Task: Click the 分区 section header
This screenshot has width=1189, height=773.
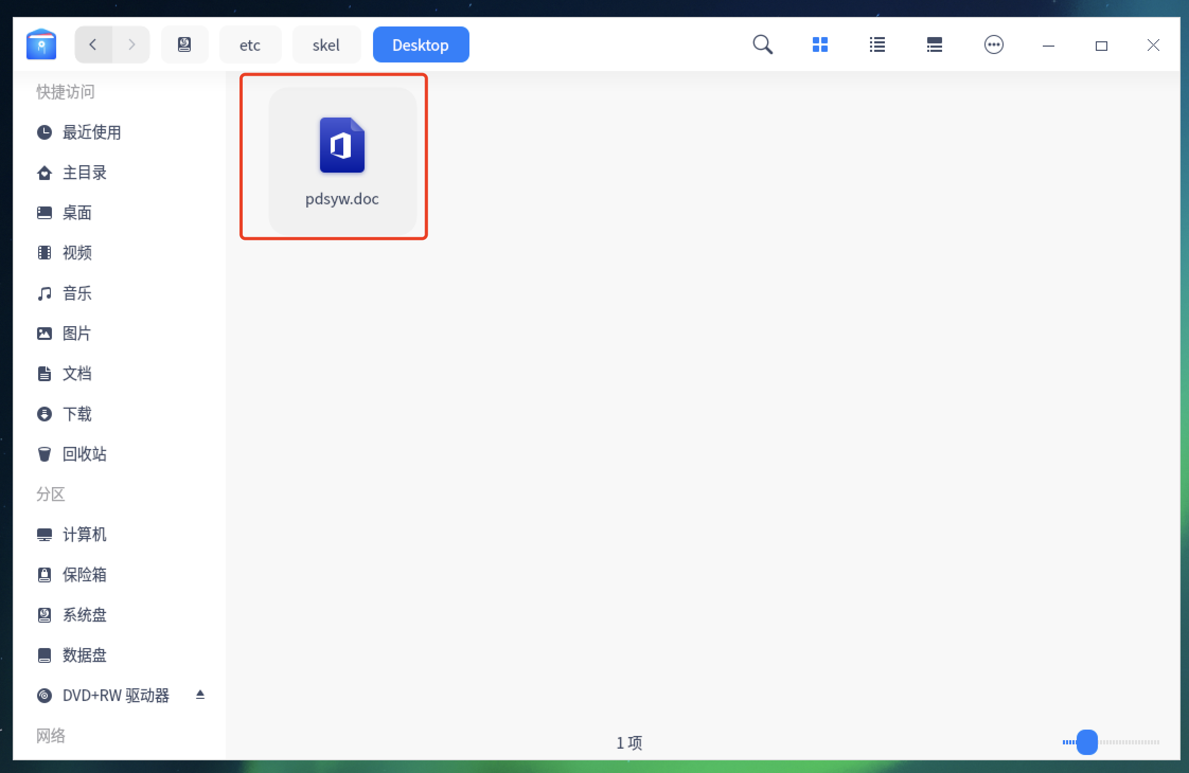Action: 51,495
